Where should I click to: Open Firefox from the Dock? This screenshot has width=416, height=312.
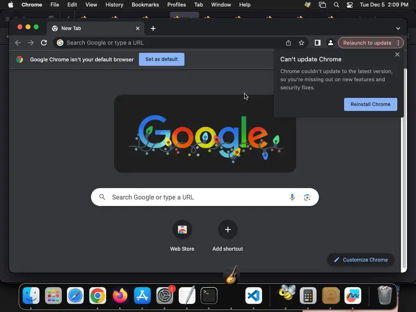tap(120, 295)
